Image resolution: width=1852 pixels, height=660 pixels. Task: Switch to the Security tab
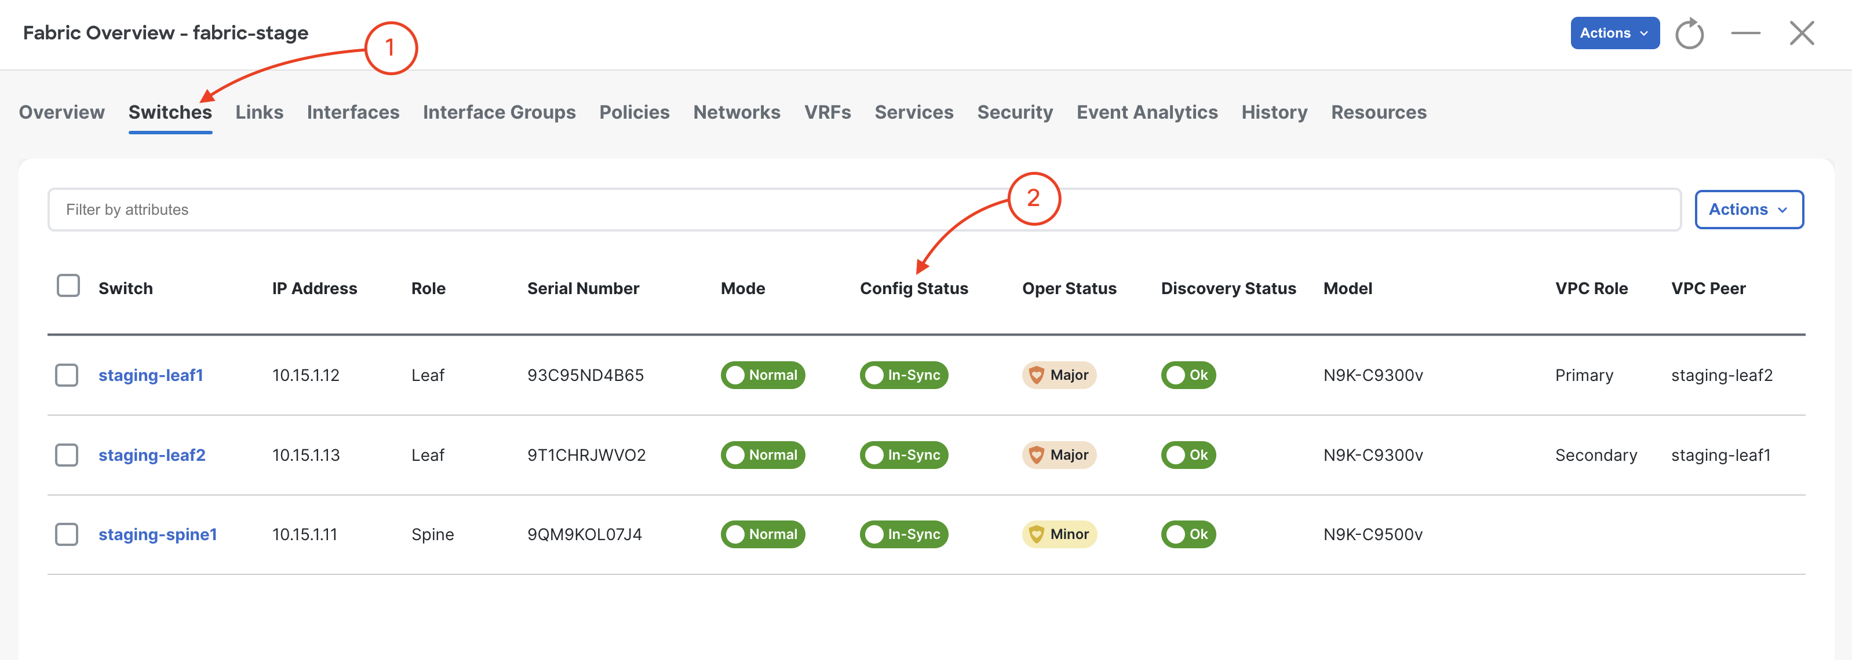coord(1015,112)
